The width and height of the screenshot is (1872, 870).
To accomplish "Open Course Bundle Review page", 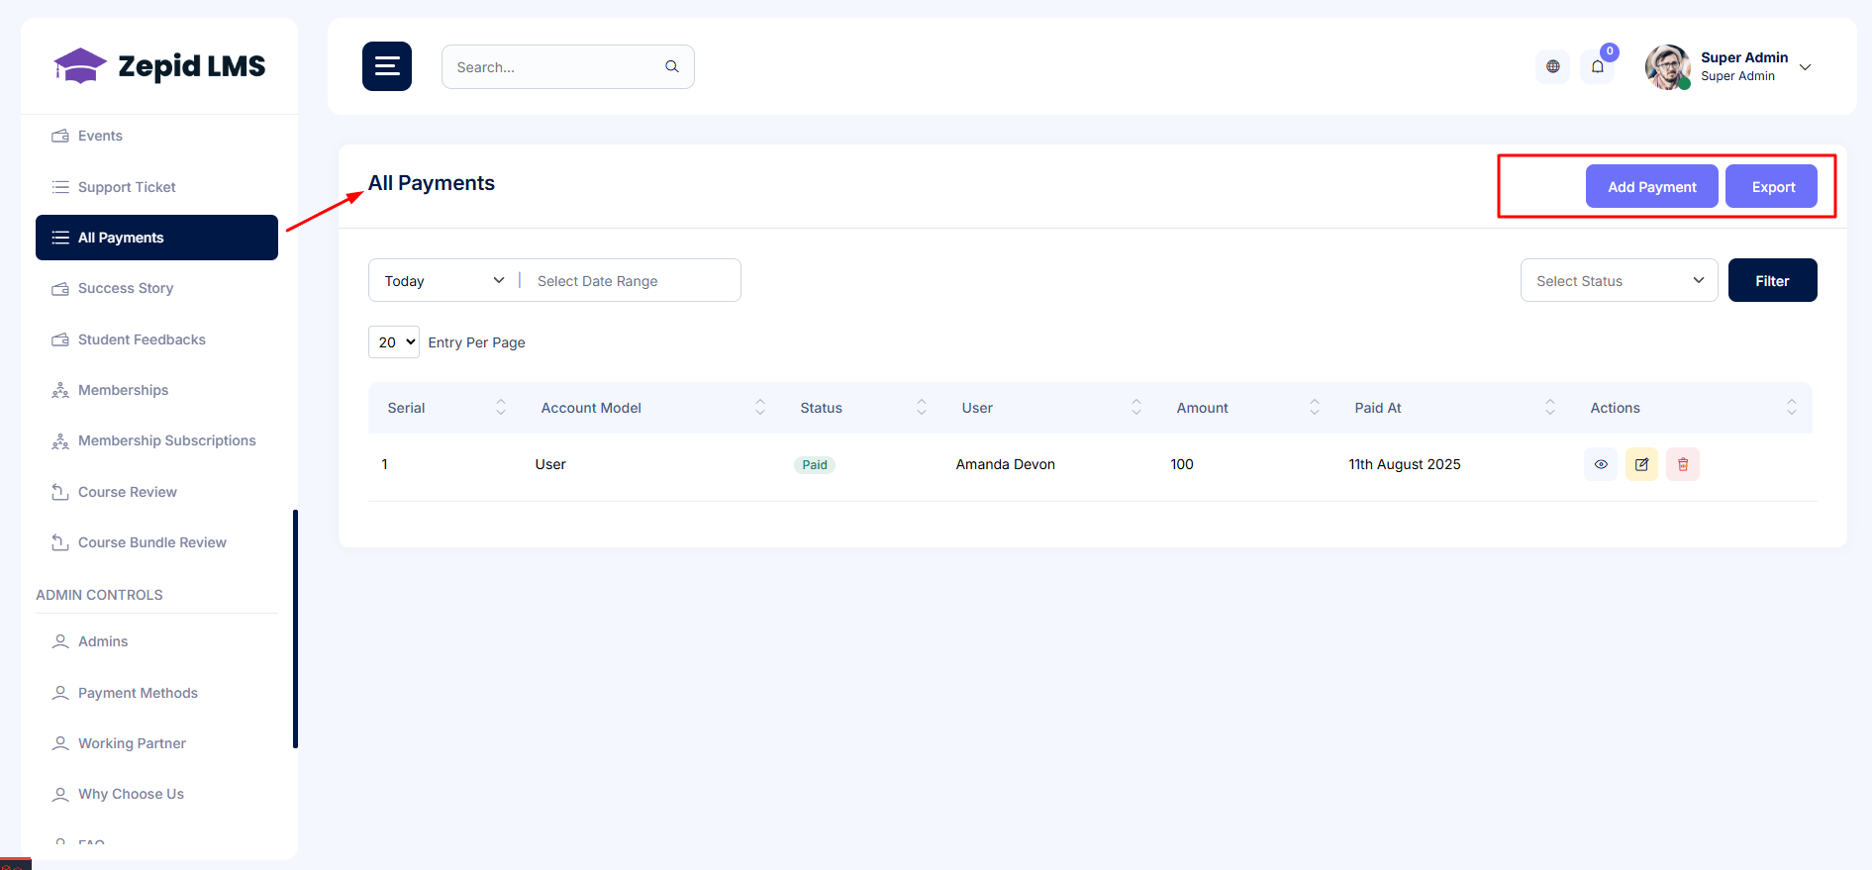I will (156, 542).
